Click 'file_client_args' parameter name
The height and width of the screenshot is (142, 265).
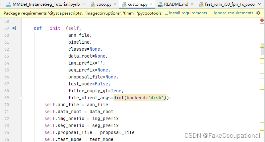coord(90,98)
